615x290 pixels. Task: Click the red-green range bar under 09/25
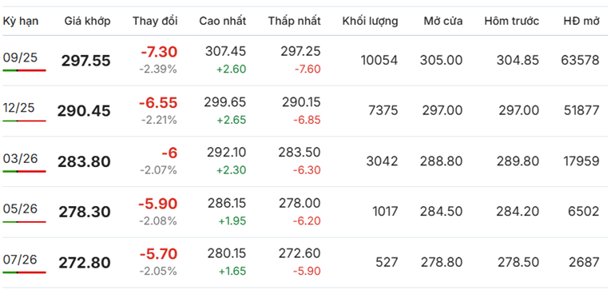coord(24,70)
